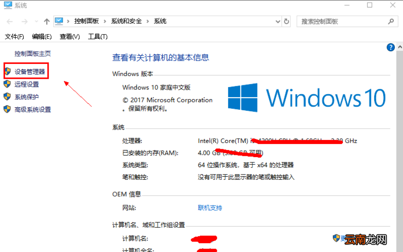Click shield icon beside 远程设置

click(x=7, y=84)
